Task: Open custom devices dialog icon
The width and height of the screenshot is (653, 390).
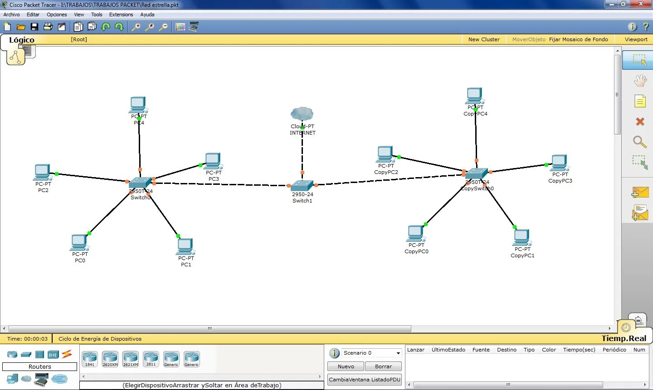Action: pos(194,27)
